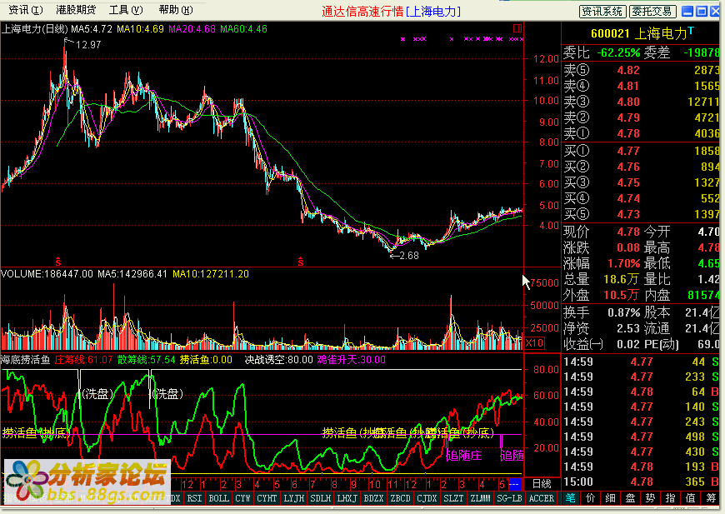Click the 买⑤ price 4.73
This screenshot has height=514, width=725.
[628, 214]
